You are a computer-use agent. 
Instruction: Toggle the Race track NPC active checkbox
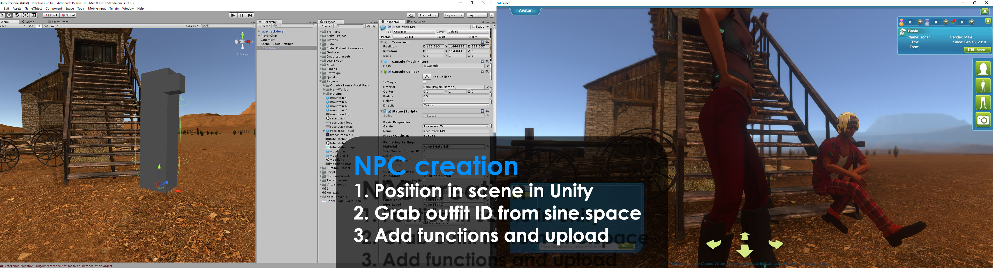390,27
